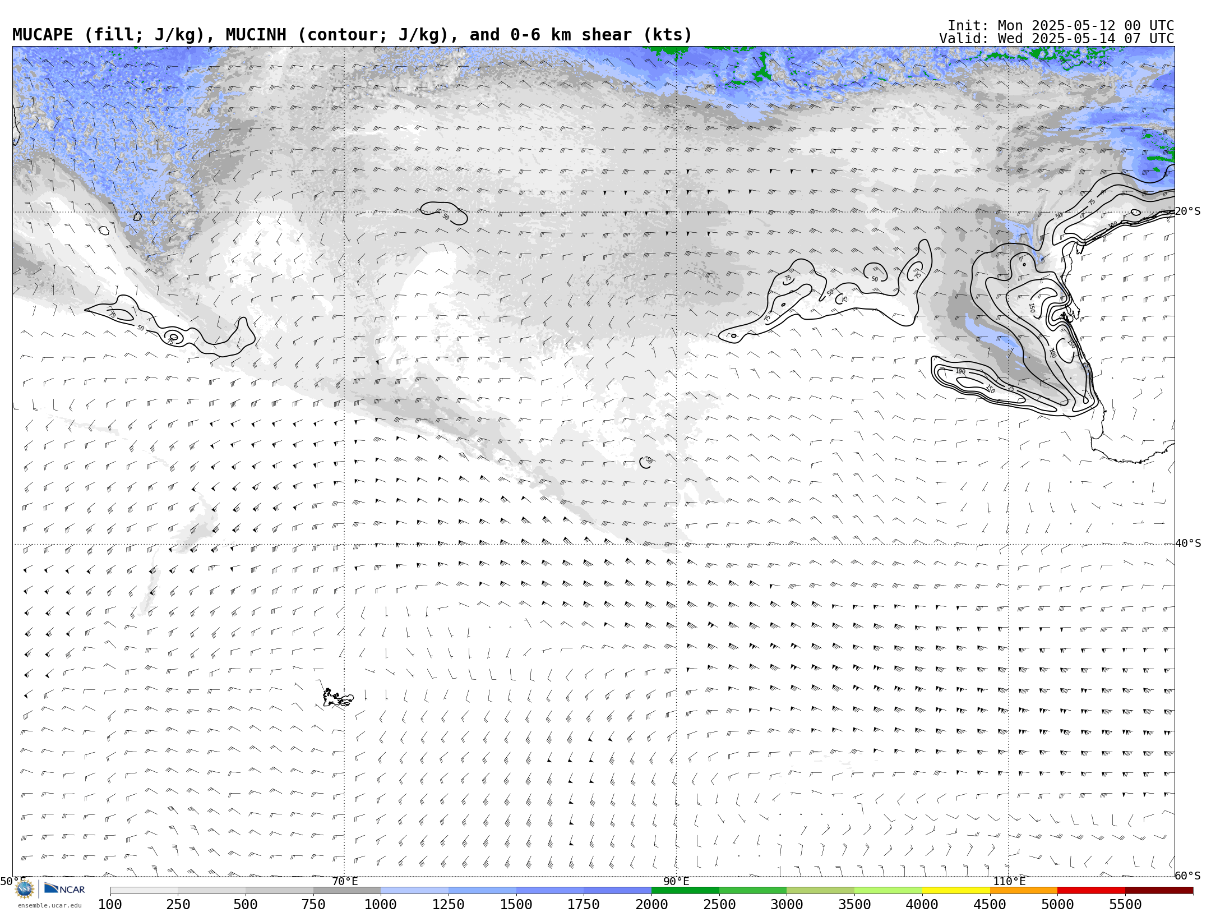Pick the 1250-1500 blue colorbar swatch
The image size is (1211, 912).
pyautogui.click(x=482, y=891)
